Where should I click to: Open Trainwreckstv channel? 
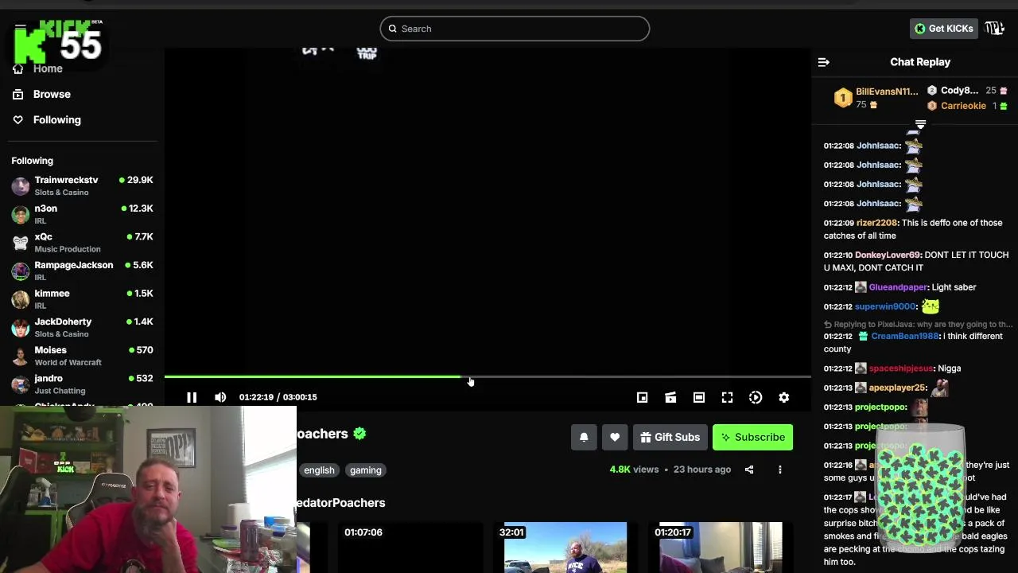(82, 185)
